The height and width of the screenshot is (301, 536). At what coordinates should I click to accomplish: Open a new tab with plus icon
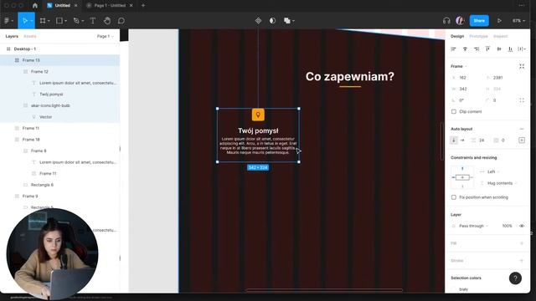point(143,6)
